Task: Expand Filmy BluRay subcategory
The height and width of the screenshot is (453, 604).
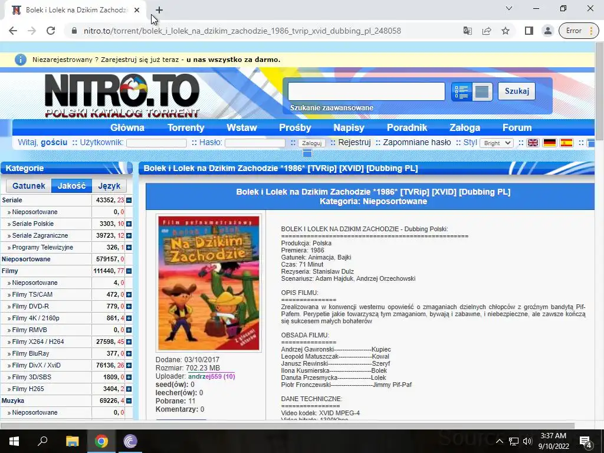Action: coord(129,354)
